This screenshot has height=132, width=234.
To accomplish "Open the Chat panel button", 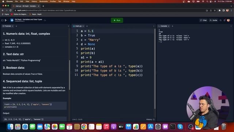I will 203,20.
